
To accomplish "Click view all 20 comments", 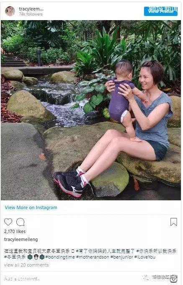I will point(26,265).
